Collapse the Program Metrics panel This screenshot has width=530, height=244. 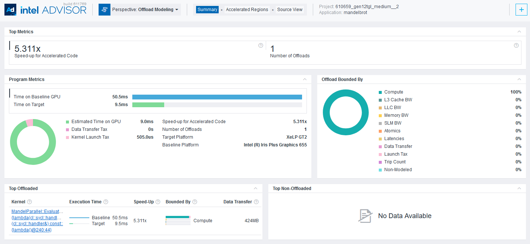[305, 79]
